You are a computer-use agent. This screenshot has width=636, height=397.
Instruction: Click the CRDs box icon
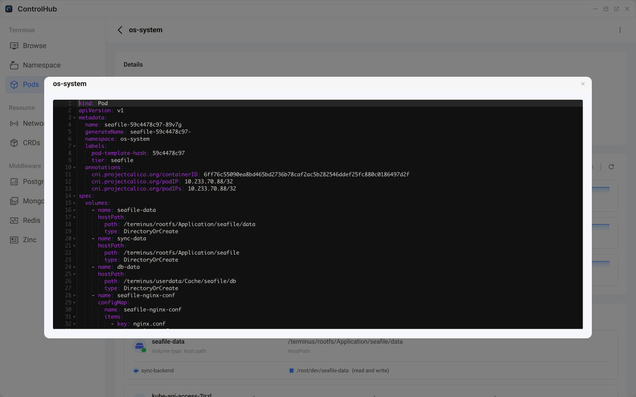tap(14, 143)
